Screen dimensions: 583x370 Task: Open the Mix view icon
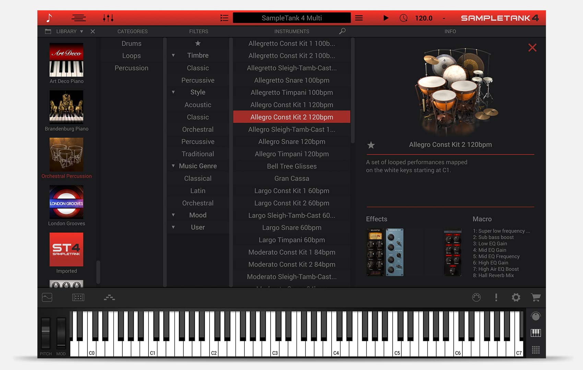click(79, 17)
